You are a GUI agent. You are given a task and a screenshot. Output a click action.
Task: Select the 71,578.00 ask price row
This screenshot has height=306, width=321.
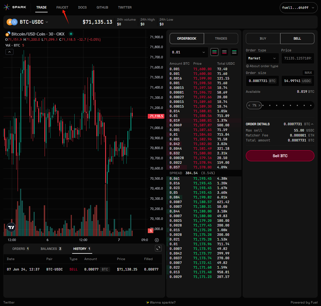click(204, 167)
